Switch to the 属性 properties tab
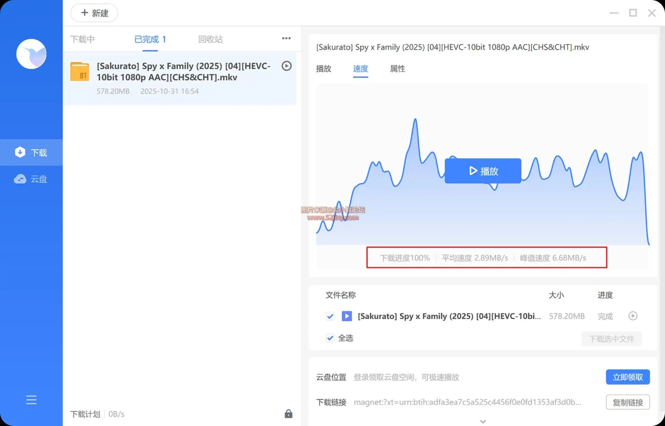Screen dimensions: 665x426 (397, 68)
